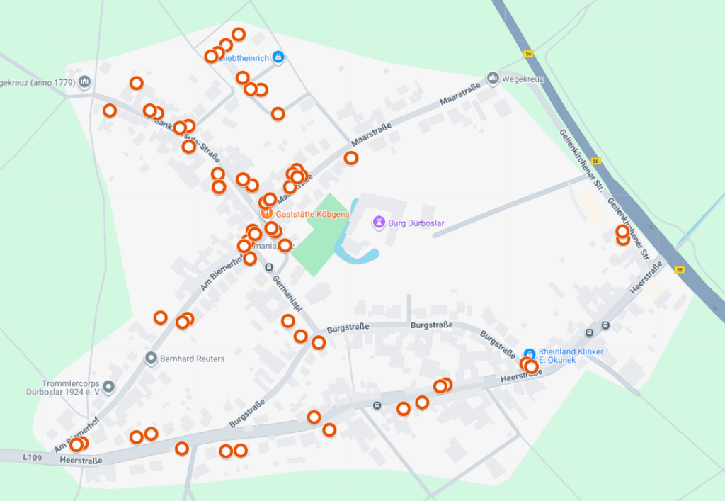This screenshot has width=725, height=501.
Task: Open the Gaststätte Köbgens restaurant pin
Action: 266,214
